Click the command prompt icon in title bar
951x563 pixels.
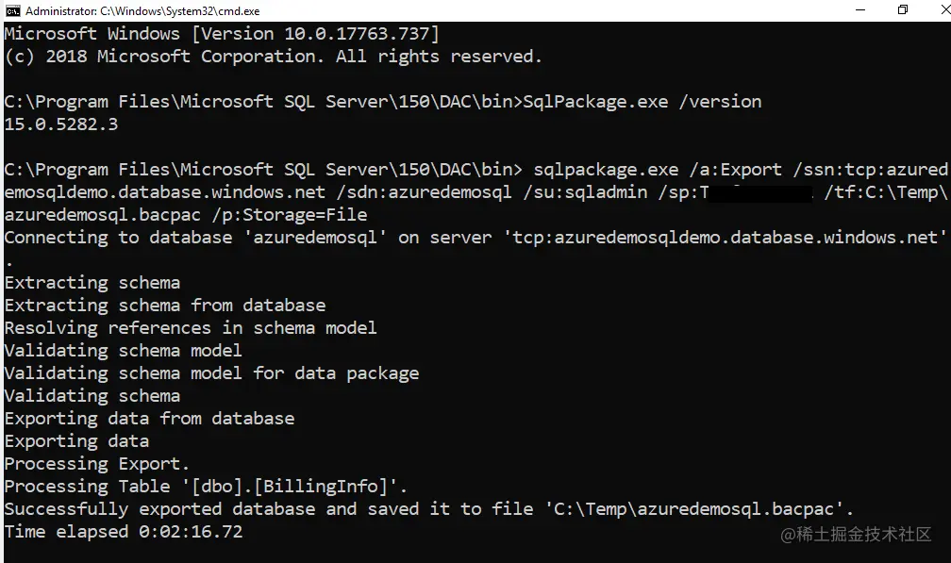[11, 10]
